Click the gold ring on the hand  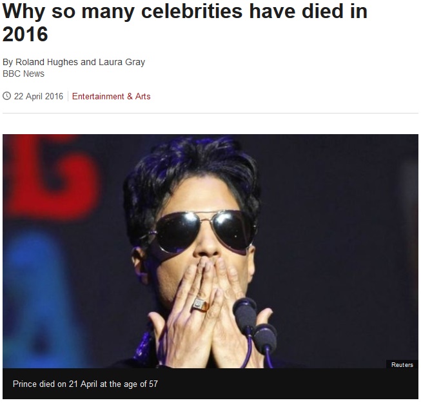coord(201,305)
